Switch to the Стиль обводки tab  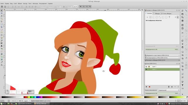(x=166, y=14)
